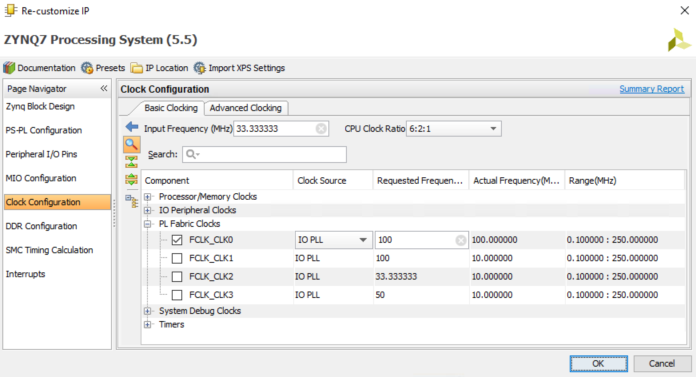
Task: Click the FCLK_CLK2 row label
Action: point(211,277)
